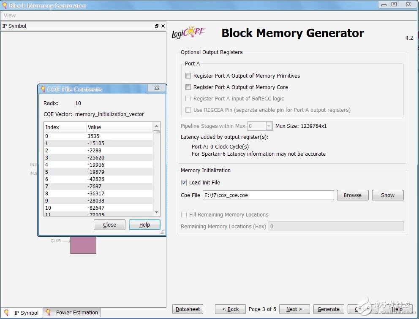The image size is (419, 319).
Task: Open the View menu
Action: [10, 16]
